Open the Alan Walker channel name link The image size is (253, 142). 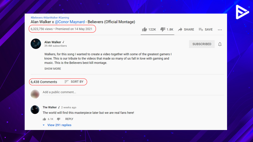pos(52,42)
